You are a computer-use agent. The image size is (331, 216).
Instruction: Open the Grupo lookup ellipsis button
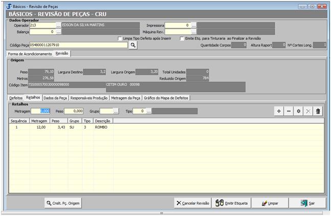click(116, 111)
